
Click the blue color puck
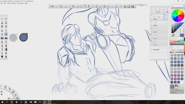click(x=24, y=37)
